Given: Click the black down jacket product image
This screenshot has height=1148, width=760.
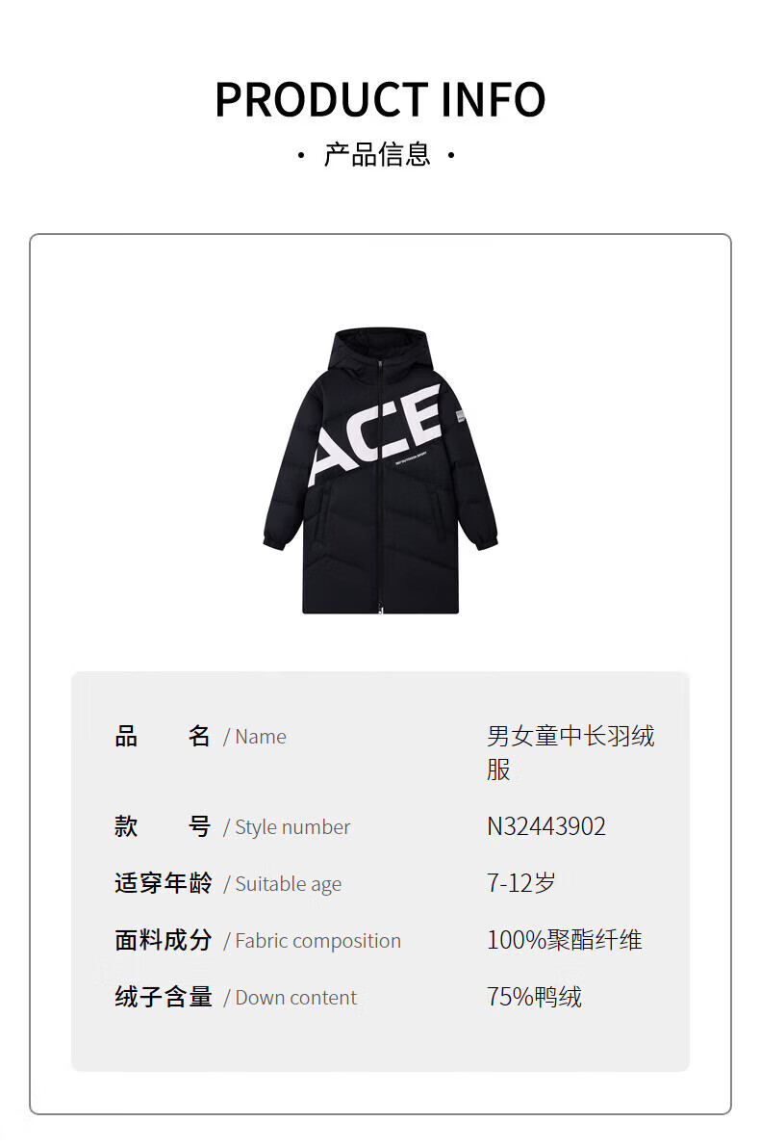Looking at the screenshot, I should pos(380,470).
